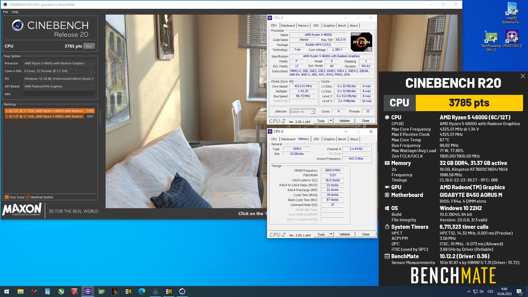Screen dimensions: 528x297
Task: Open the orange 3DMark taskbar icon
Action: pos(115,291)
